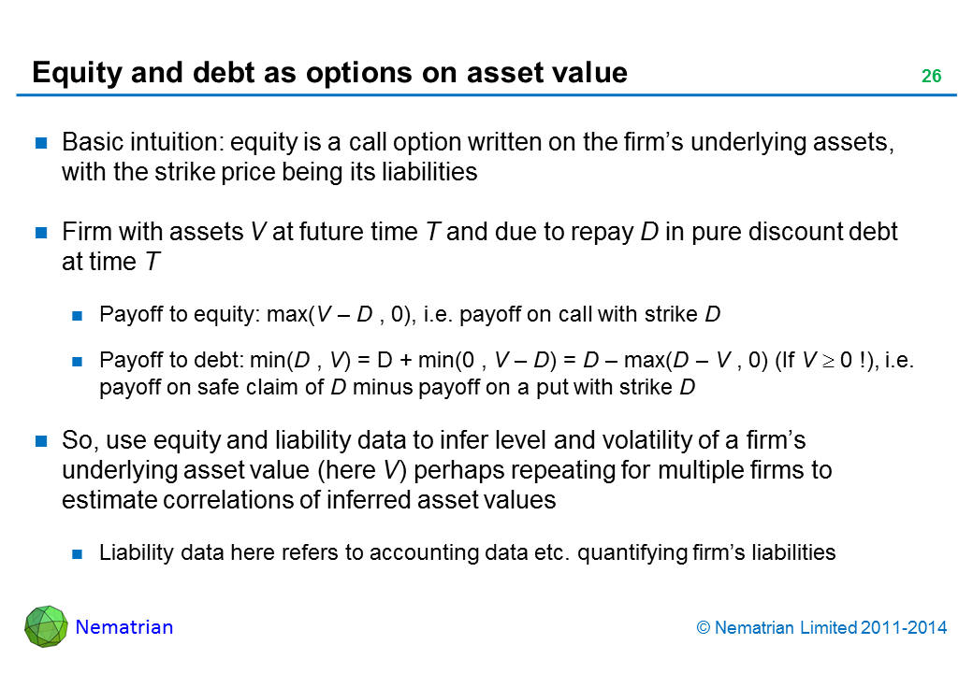Click the bullet next to "Firm with assets V"
This screenshot has width=973, height=673.
pyautogui.click(x=42, y=234)
